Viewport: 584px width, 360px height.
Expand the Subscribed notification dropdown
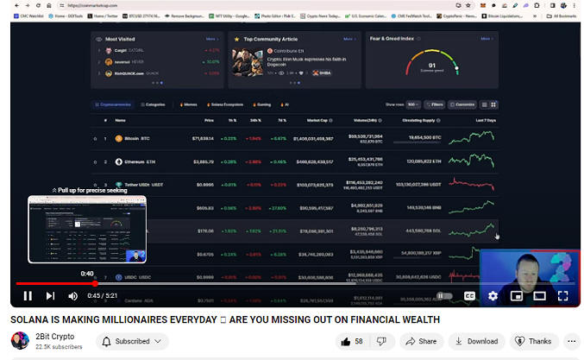[132, 341]
